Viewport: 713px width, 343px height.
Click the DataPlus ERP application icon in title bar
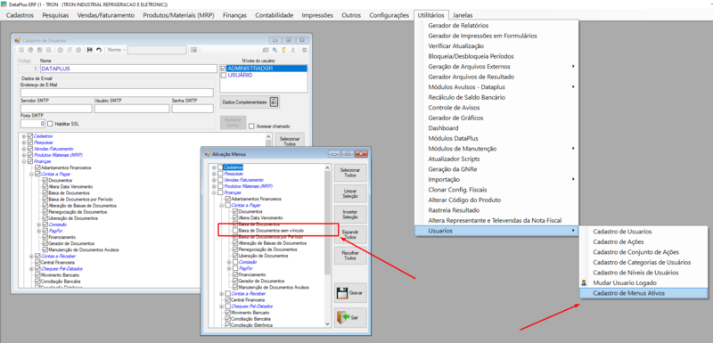tap(4, 4)
